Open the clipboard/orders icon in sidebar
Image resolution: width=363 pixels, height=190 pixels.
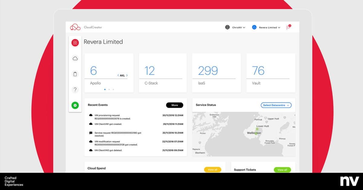click(75, 74)
